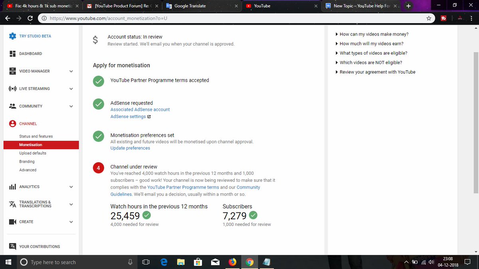This screenshot has width=479, height=269.
Task: Reload the page in Chrome
Action: pos(30,18)
